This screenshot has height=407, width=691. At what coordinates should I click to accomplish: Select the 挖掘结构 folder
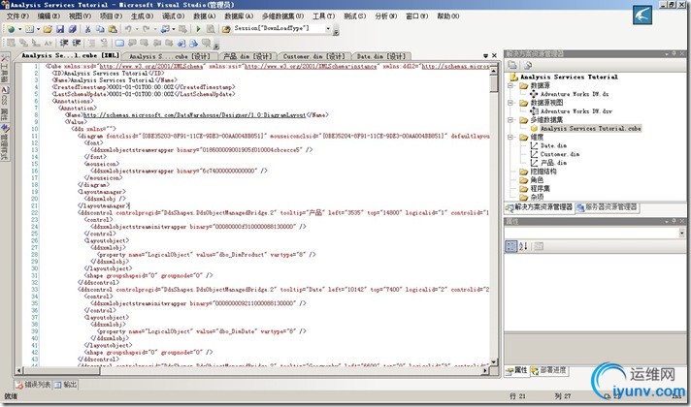(543, 172)
